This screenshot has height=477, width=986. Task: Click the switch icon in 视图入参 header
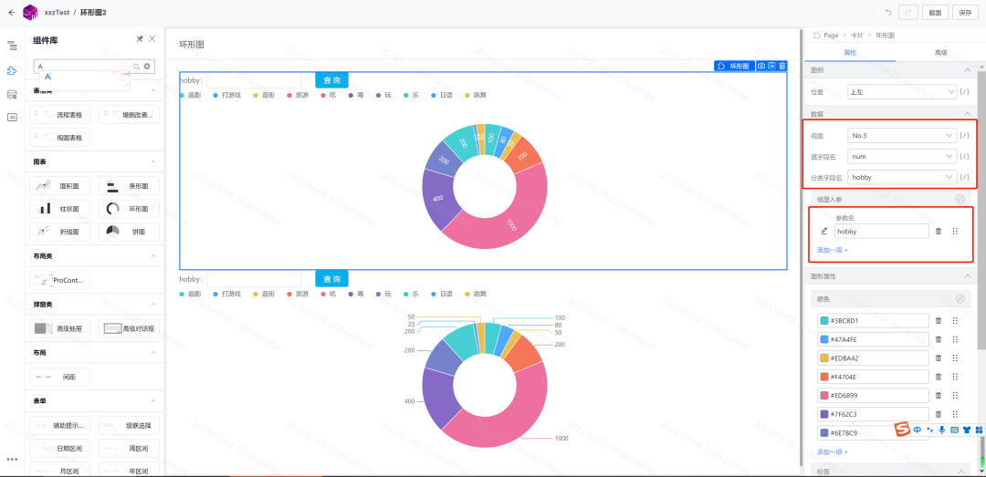pos(960,199)
